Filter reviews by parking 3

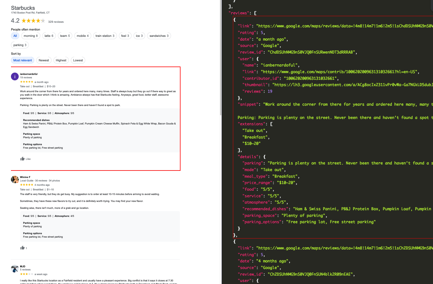tap(20, 45)
